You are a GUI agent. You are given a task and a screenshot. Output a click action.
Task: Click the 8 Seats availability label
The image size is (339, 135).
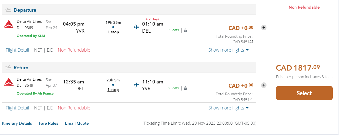[x=173, y=88]
